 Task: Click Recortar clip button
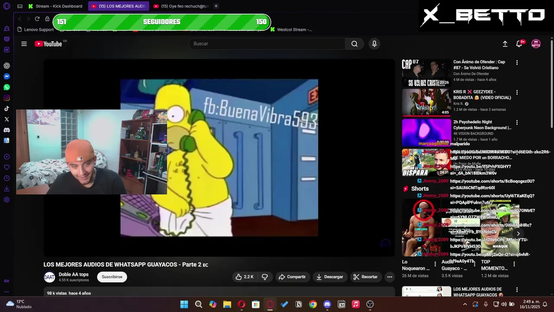pyautogui.click(x=365, y=277)
